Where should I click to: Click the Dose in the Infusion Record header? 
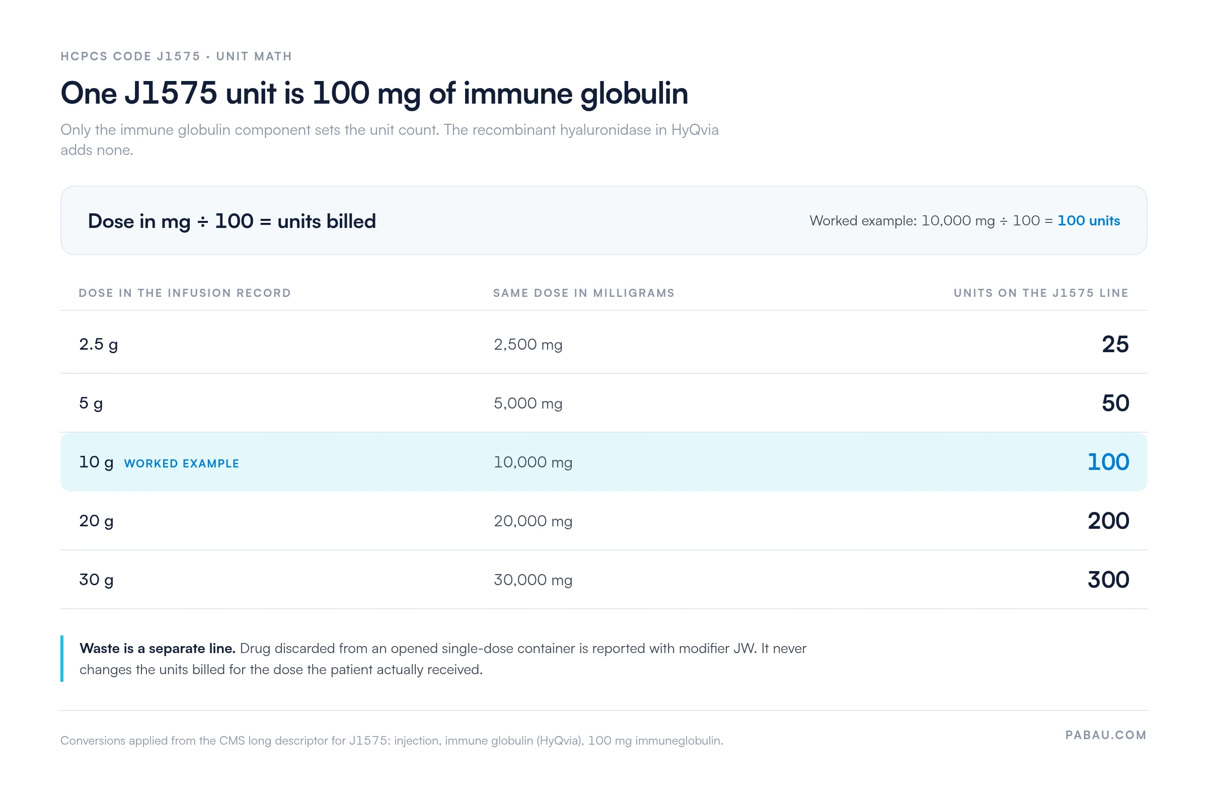[x=185, y=293]
